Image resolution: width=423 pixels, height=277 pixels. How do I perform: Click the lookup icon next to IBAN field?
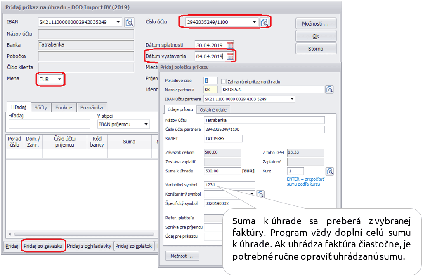130,22
